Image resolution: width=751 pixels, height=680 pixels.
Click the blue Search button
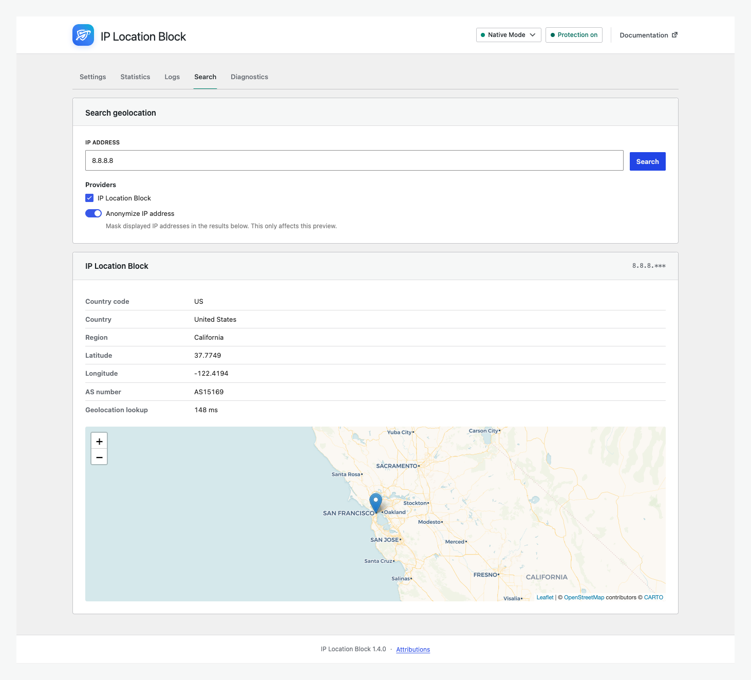[x=648, y=161]
